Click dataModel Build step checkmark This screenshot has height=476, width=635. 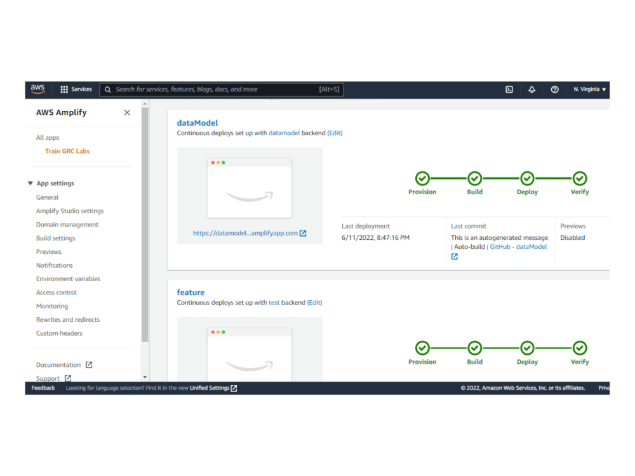click(x=474, y=178)
